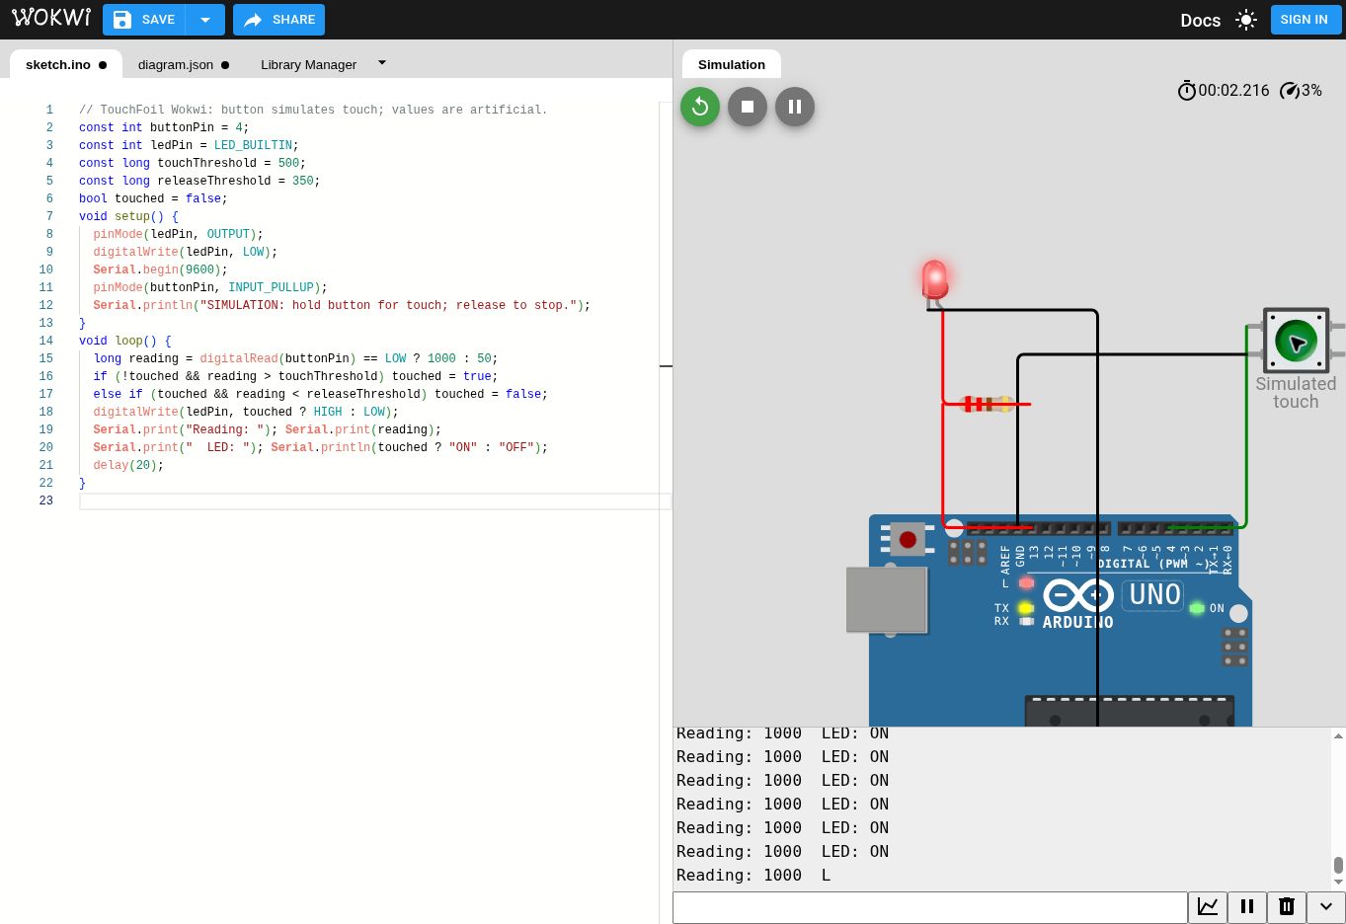Click the 00:02.216 timer value

tap(1234, 91)
